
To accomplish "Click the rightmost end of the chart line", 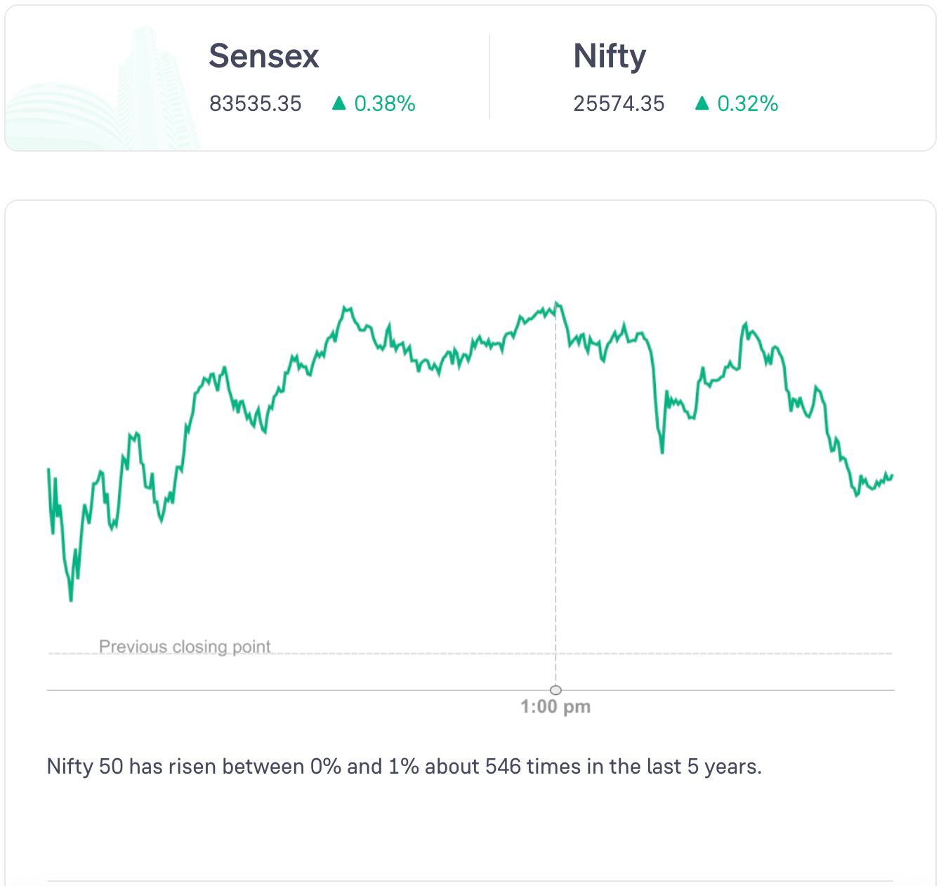I will [892, 476].
